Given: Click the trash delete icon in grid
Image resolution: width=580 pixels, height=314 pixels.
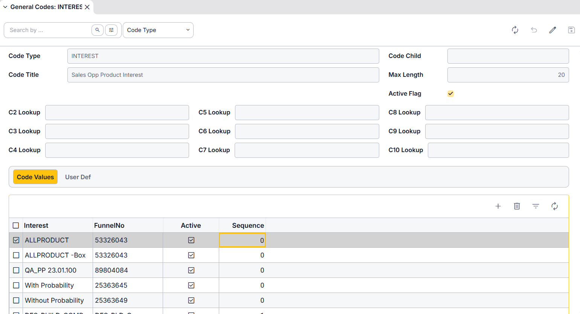Looking at the screenshot, I should tap(517, 206).
